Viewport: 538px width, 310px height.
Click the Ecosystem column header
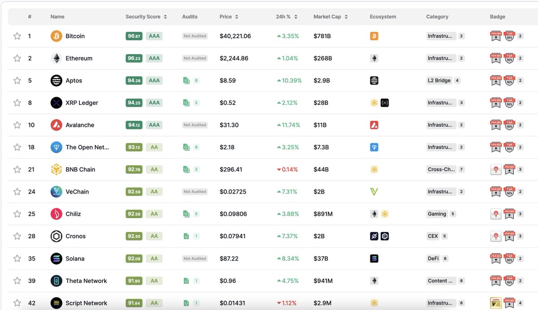[x=383, y=16]
